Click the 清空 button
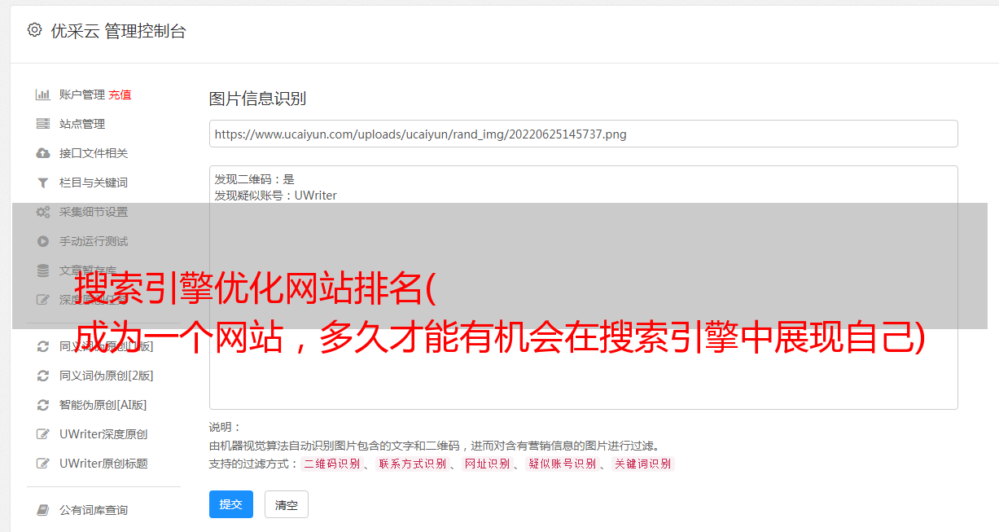 pos(287,504)
